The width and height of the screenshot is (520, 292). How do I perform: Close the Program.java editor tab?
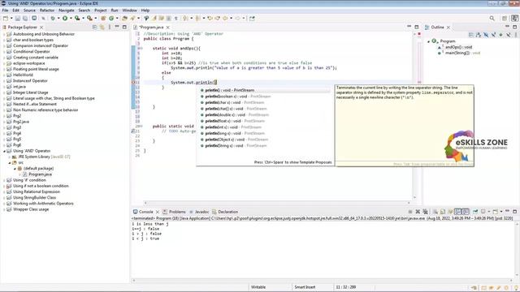point(168,27)
